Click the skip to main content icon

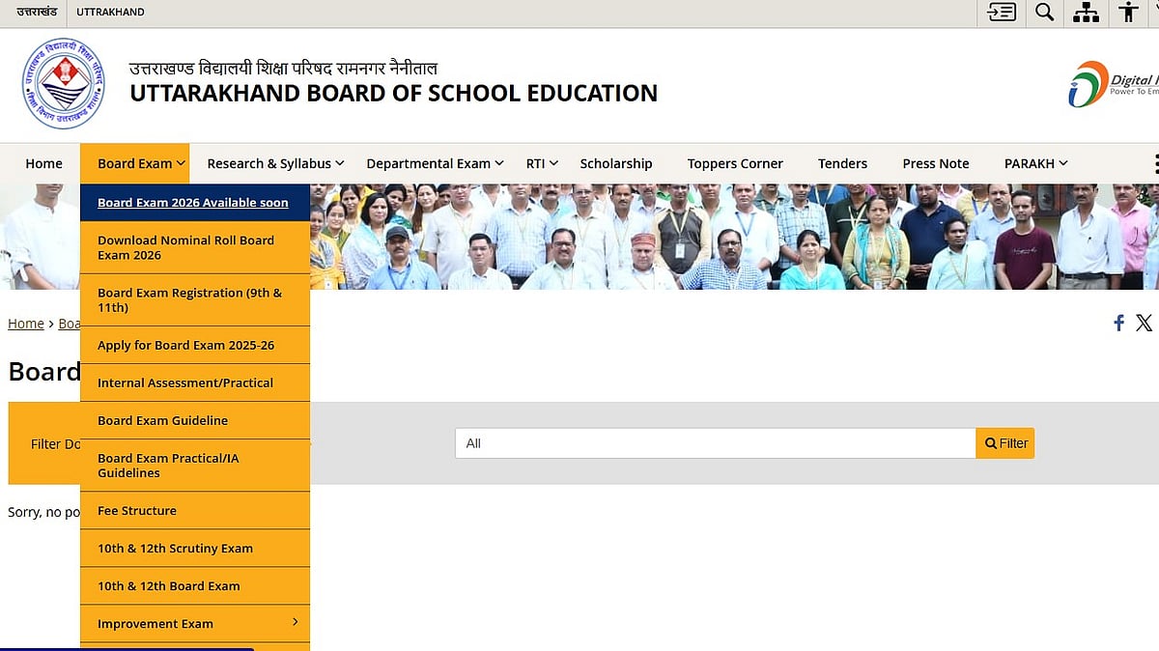[1002, 13]
